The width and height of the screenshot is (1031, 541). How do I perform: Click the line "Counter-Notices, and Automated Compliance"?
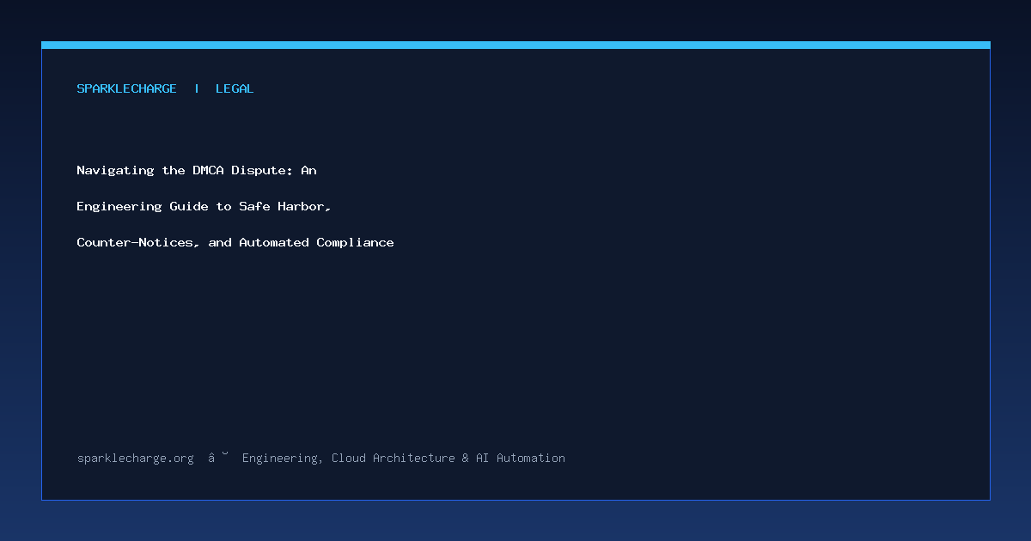coord(235,242)
